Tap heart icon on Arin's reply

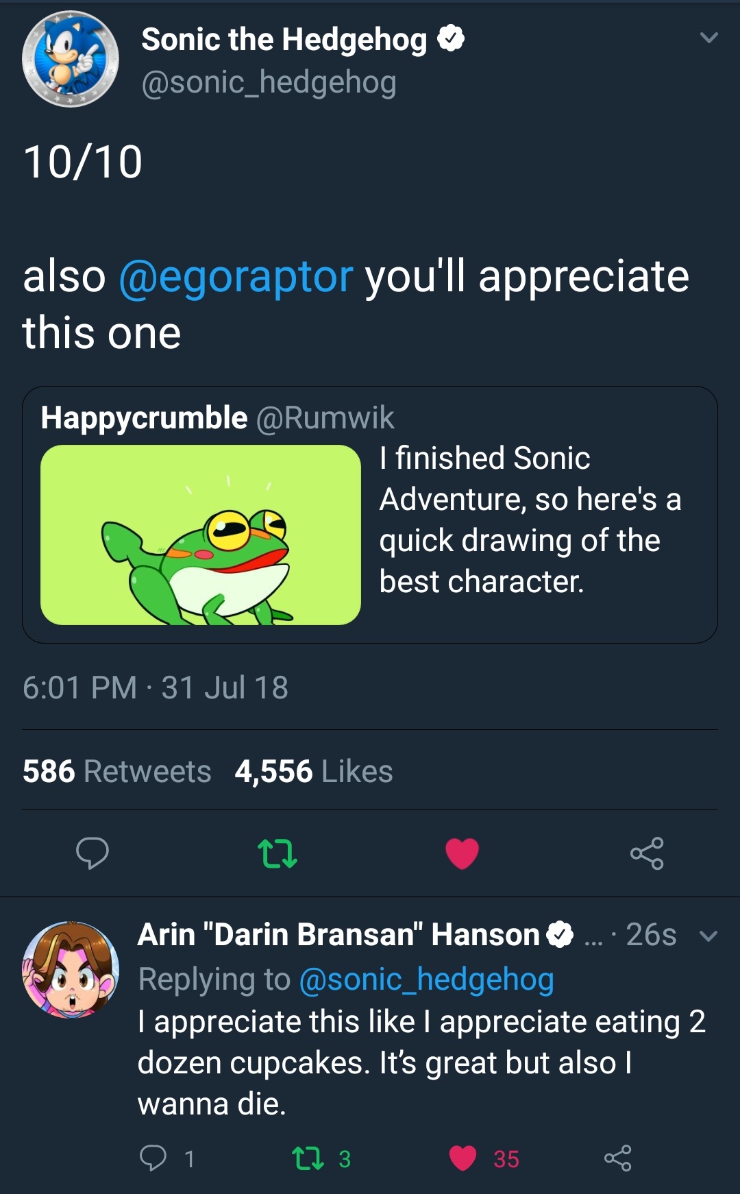click(x=463, y=1158)
